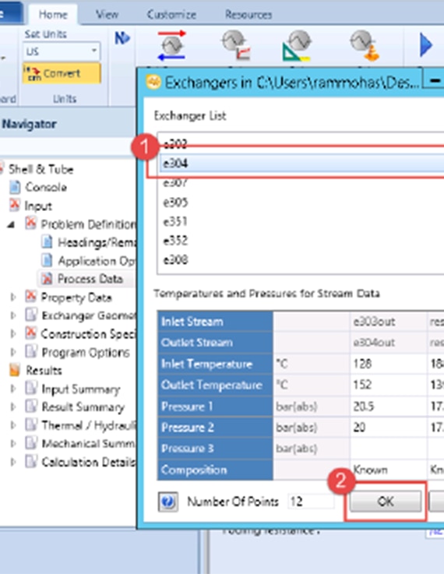Click the Next (N with arrow) icon
This screenshot has height=574, width=444.
pos(122,37)
